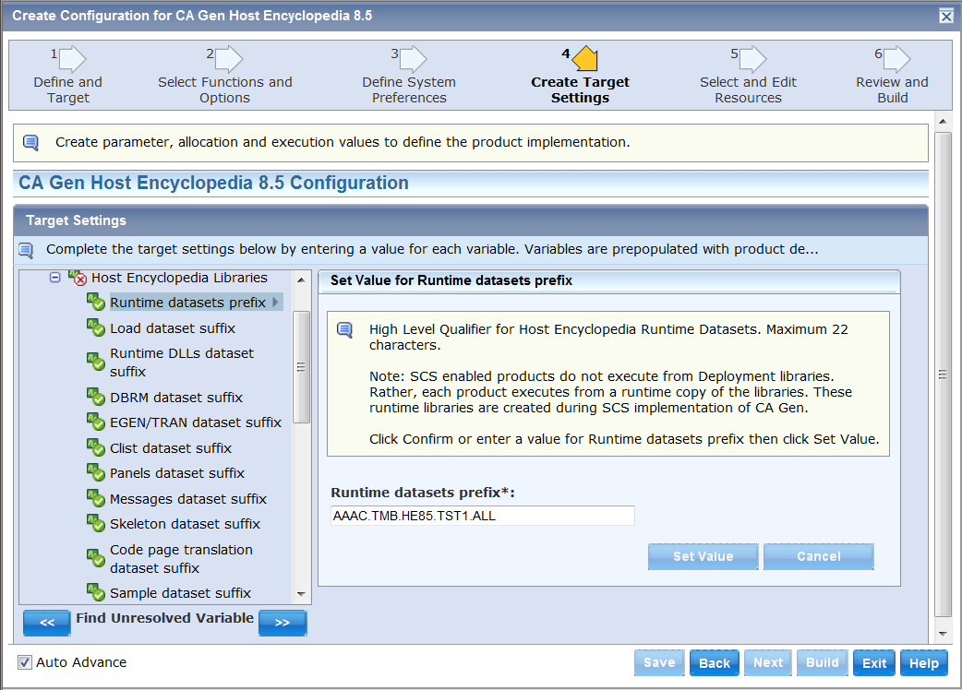Open wizard step Create Target Settings
Viewport: 962px width, 690px height.
point(580,90)
